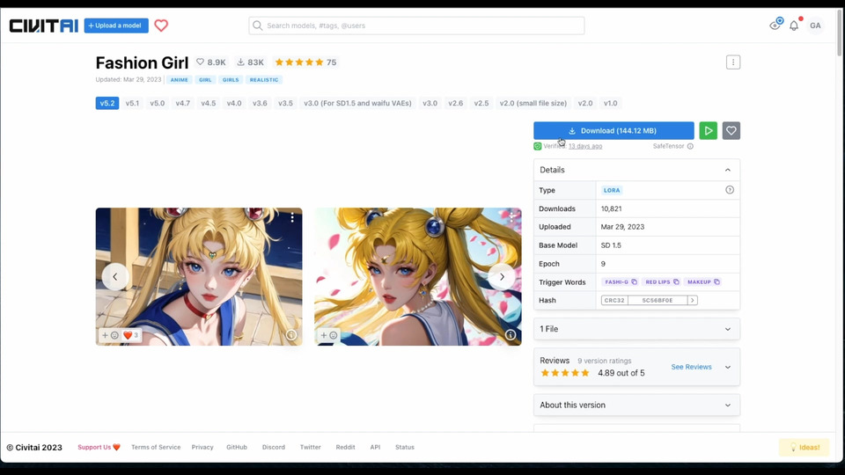
Task: Click the ANIME tag
Action: click(x=180, y=80)
